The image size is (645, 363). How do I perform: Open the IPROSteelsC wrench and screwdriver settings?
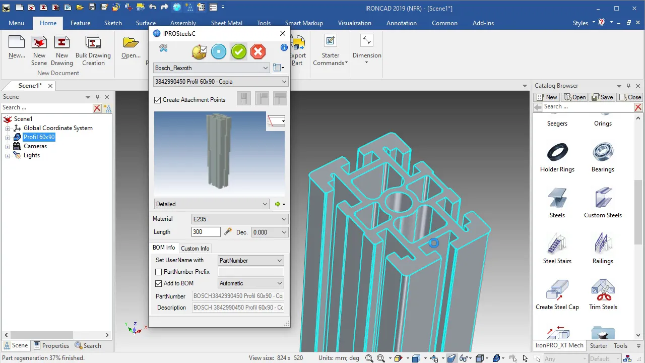[x=163, y=48]
